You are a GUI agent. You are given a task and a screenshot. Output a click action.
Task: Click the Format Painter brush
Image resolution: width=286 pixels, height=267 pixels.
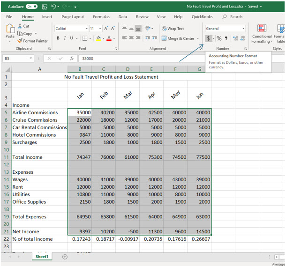[x=20, y=41]
